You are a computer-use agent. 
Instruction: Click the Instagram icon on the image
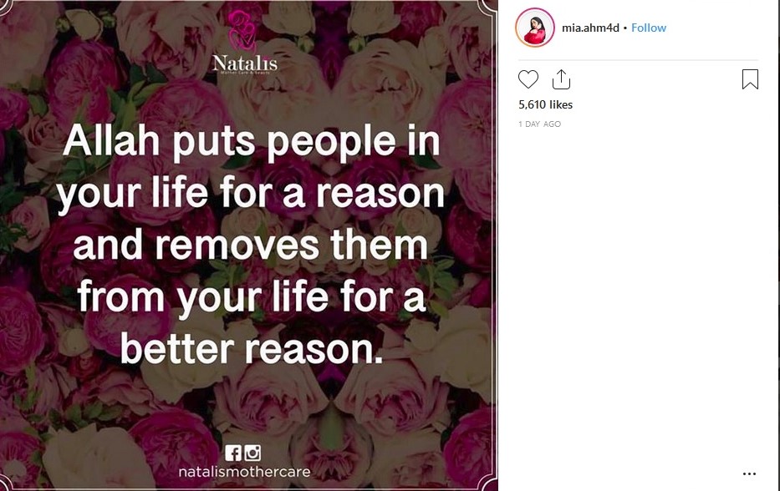(252, 453)
